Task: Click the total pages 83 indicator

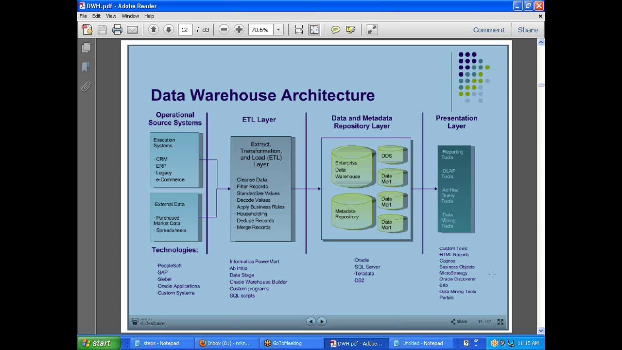Action: pyautogui.click(x=206, y=30)
